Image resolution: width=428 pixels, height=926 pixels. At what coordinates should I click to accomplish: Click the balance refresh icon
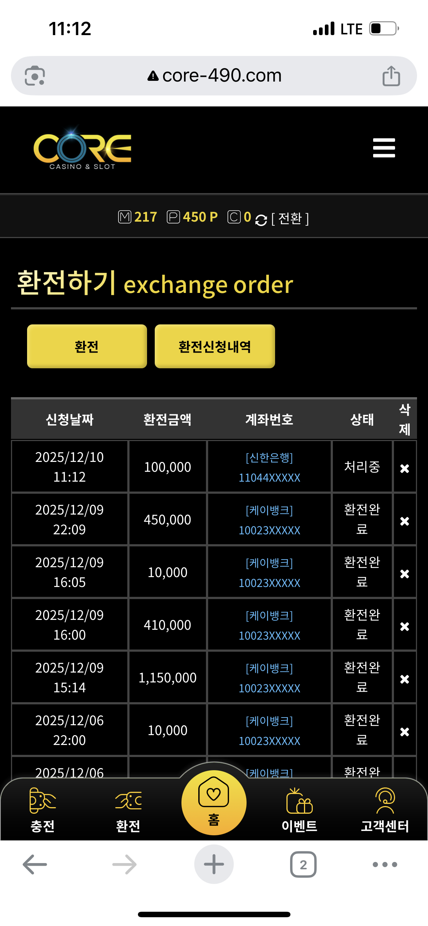point(261,220)
